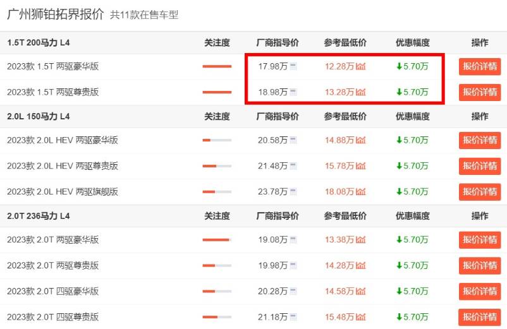
Task: Click attention bar for 1.5T 两驱豪华版
Action: (x=217, y=66)
